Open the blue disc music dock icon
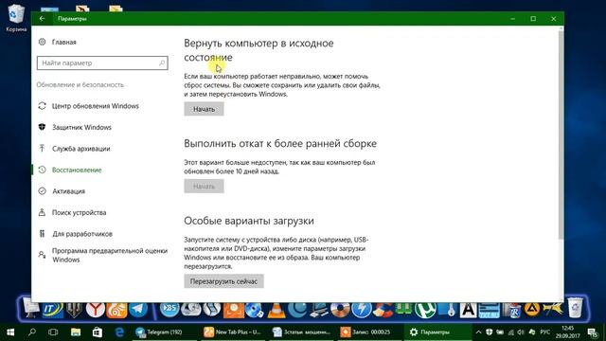Screen dimensions: 606x341 tap(255, 310)
